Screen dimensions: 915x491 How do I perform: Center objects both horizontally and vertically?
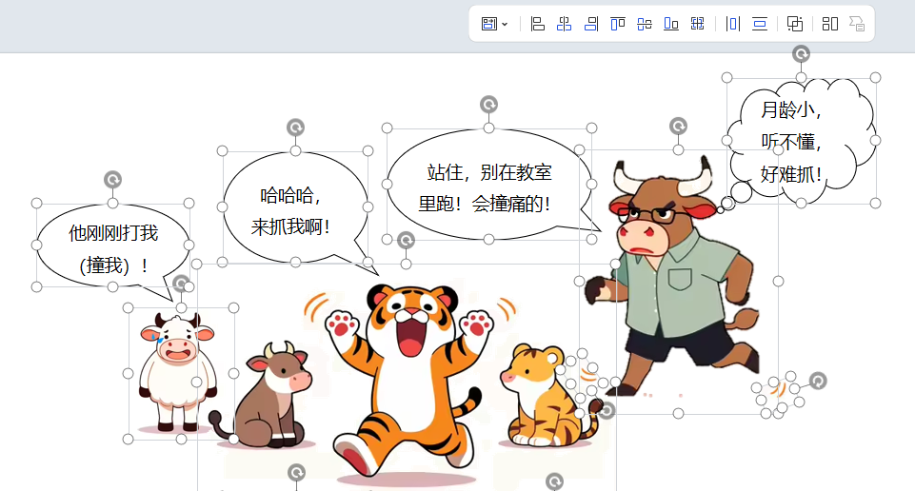[x=697, y=24]
